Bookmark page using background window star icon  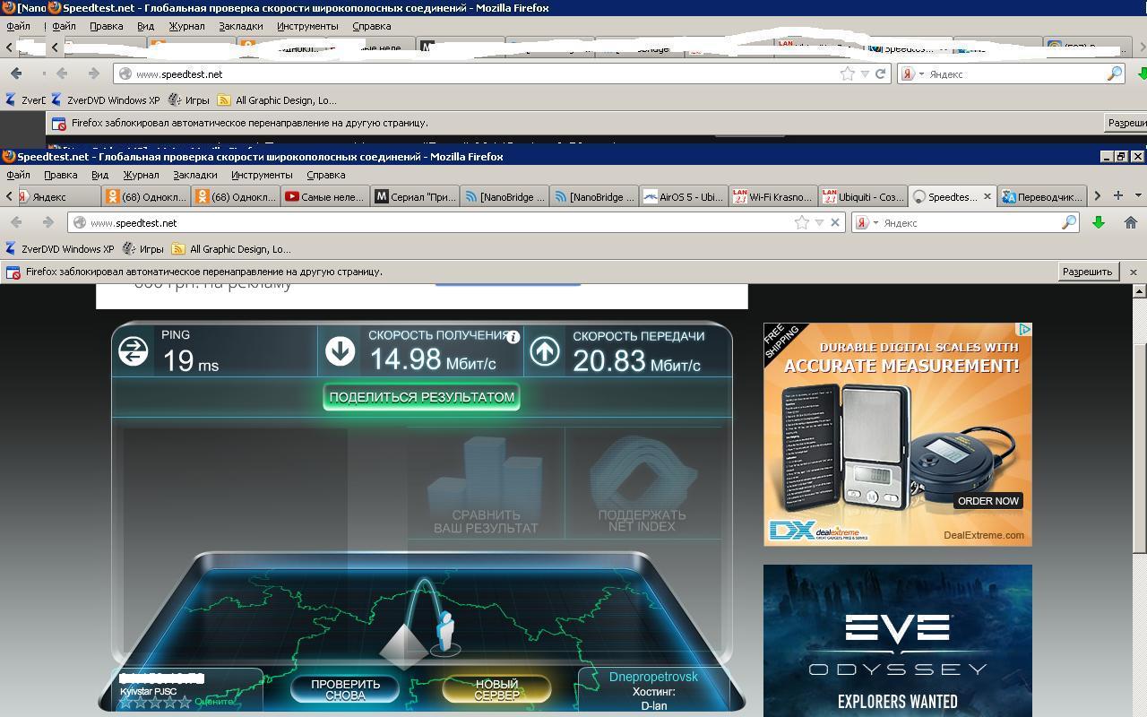click(847, 73)
